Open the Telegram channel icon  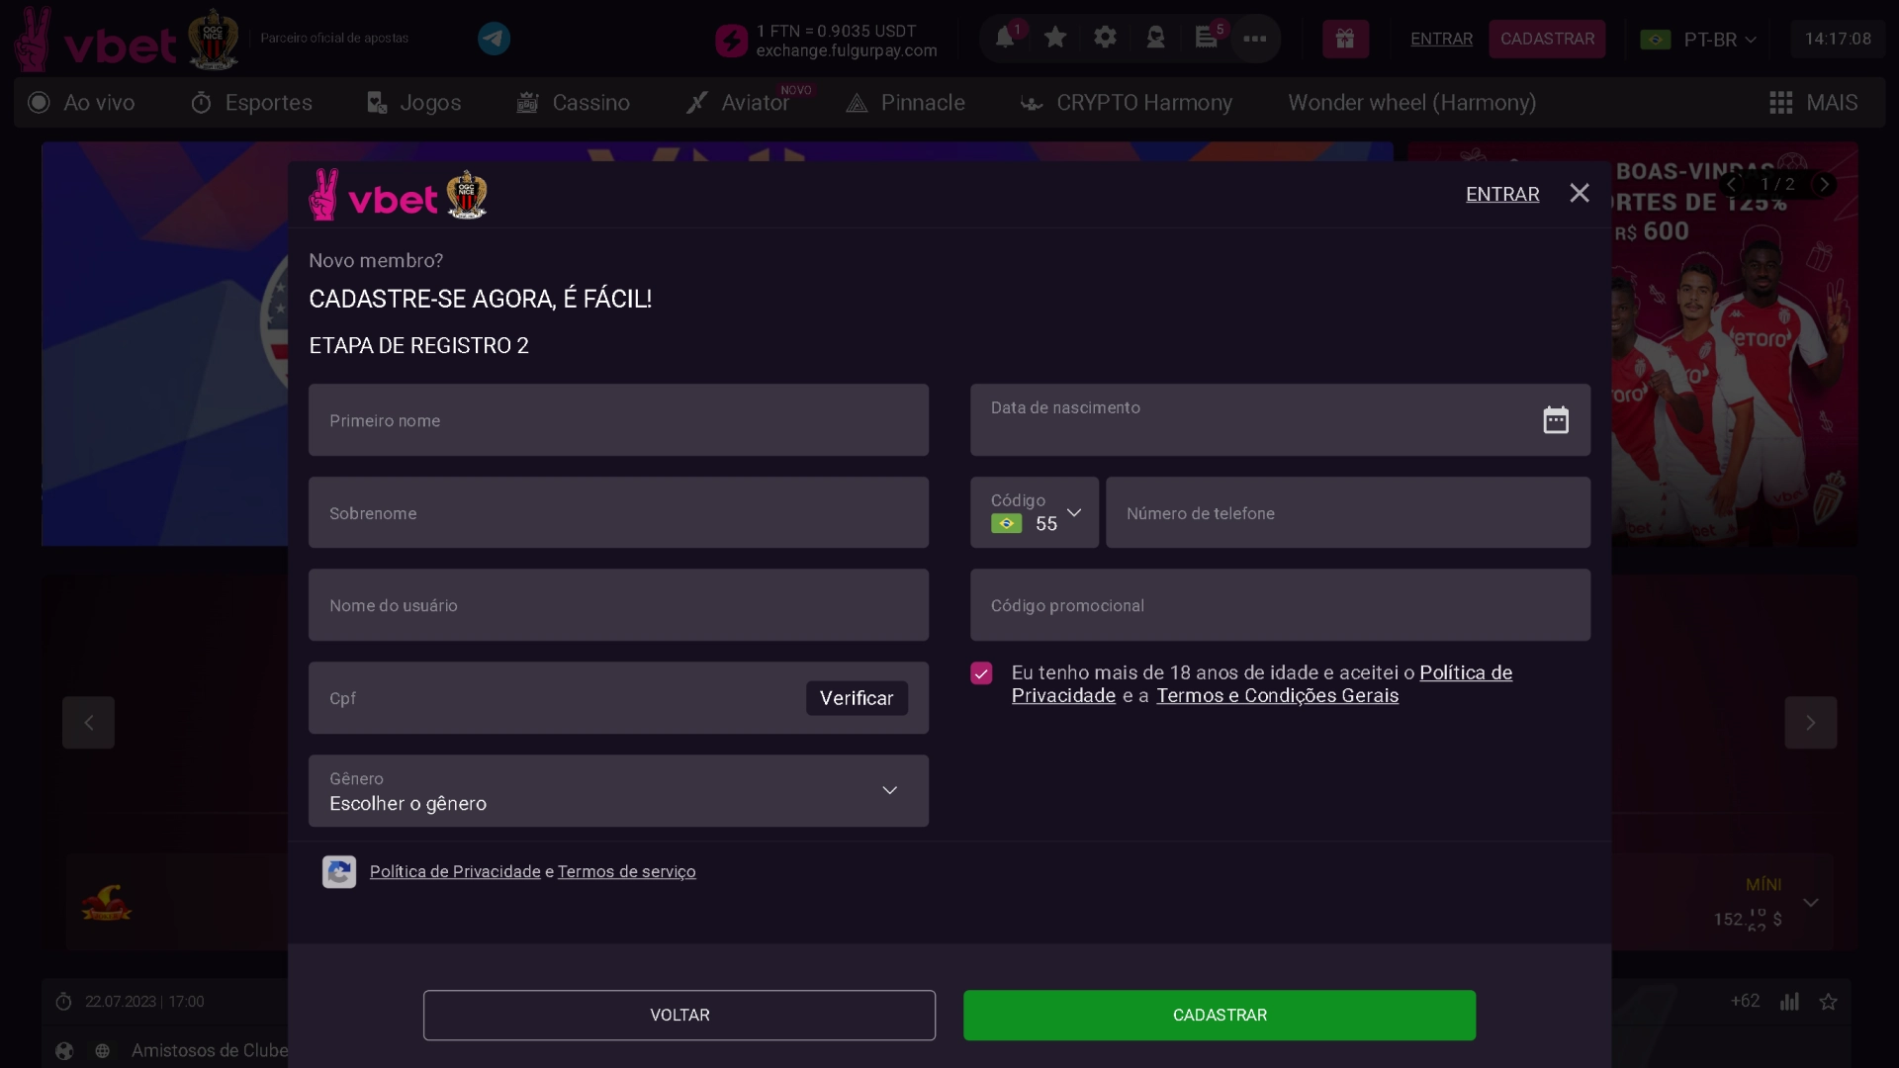click(494, 39)
